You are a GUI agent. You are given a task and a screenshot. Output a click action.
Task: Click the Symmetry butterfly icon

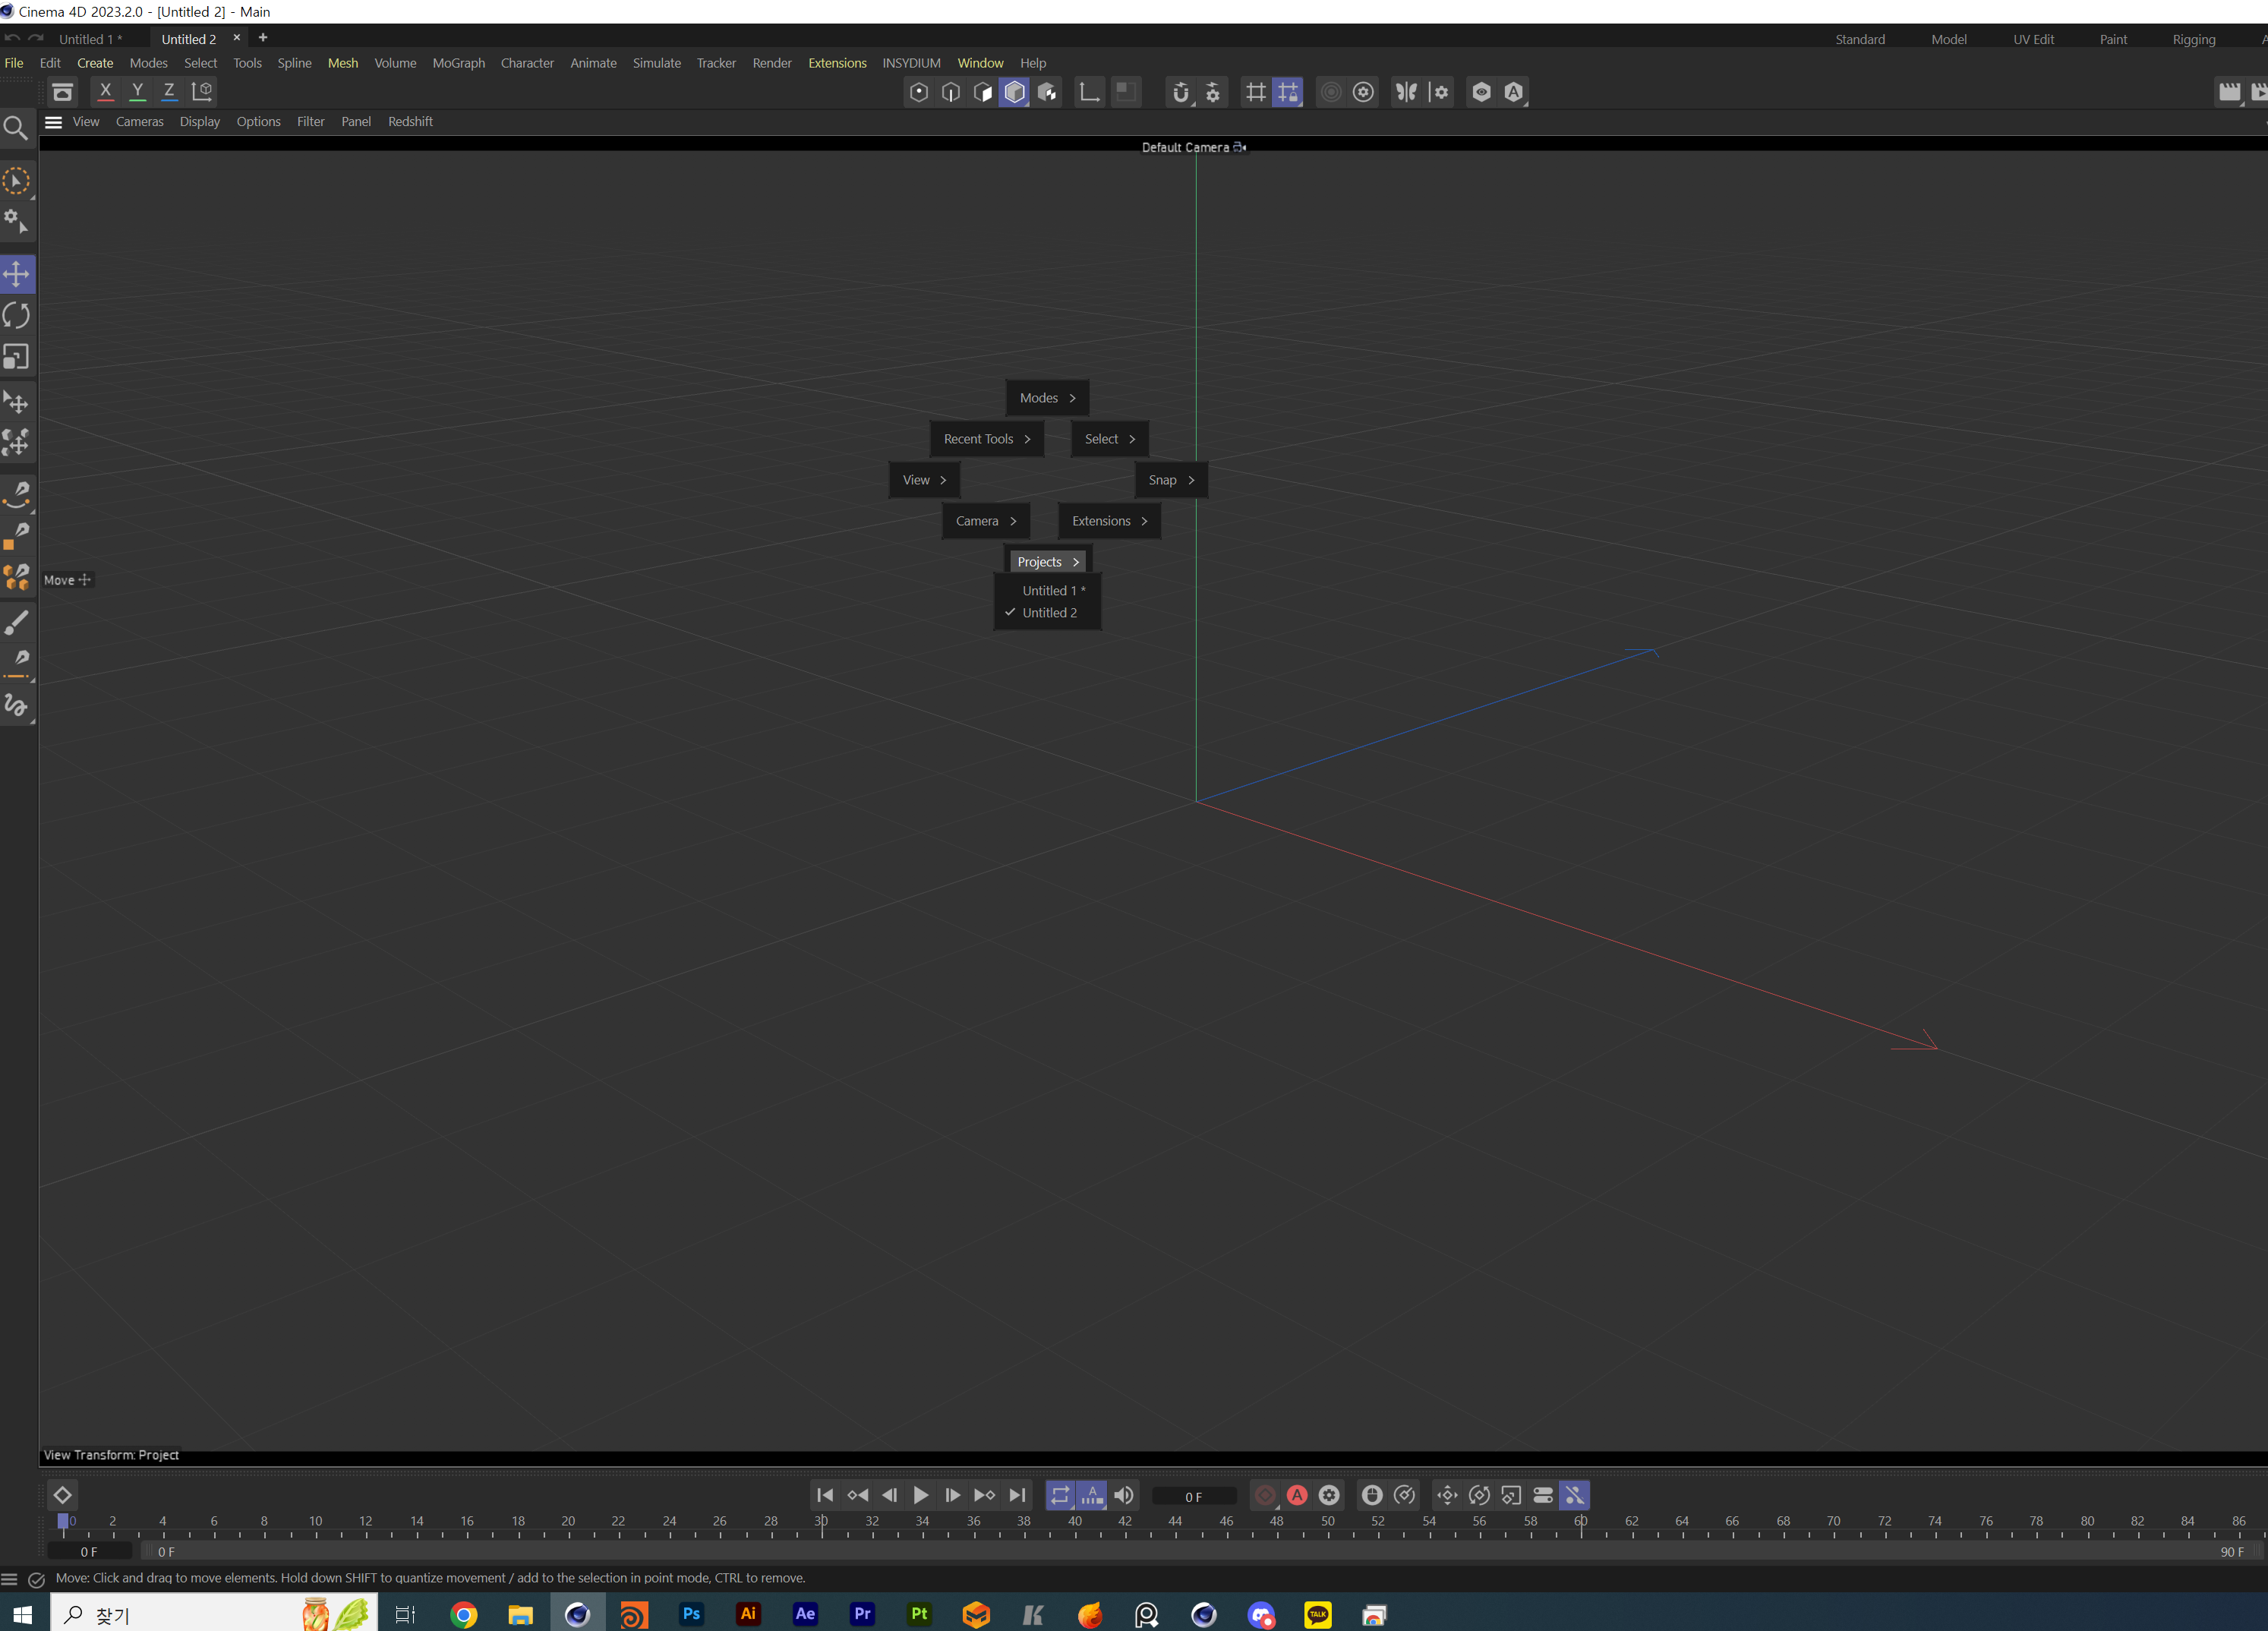[1406, 92]
